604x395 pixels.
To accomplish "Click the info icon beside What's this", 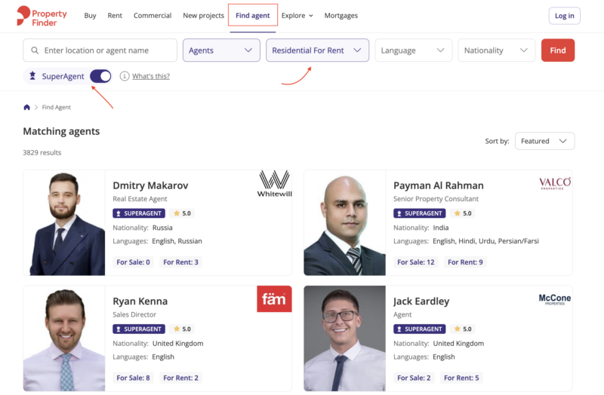I will tap(125, 76).
